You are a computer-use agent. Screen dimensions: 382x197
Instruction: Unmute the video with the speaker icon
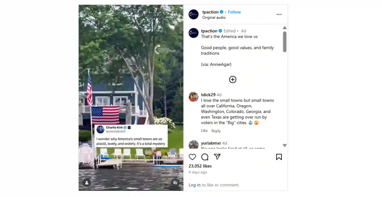click(x=175, y=183)
